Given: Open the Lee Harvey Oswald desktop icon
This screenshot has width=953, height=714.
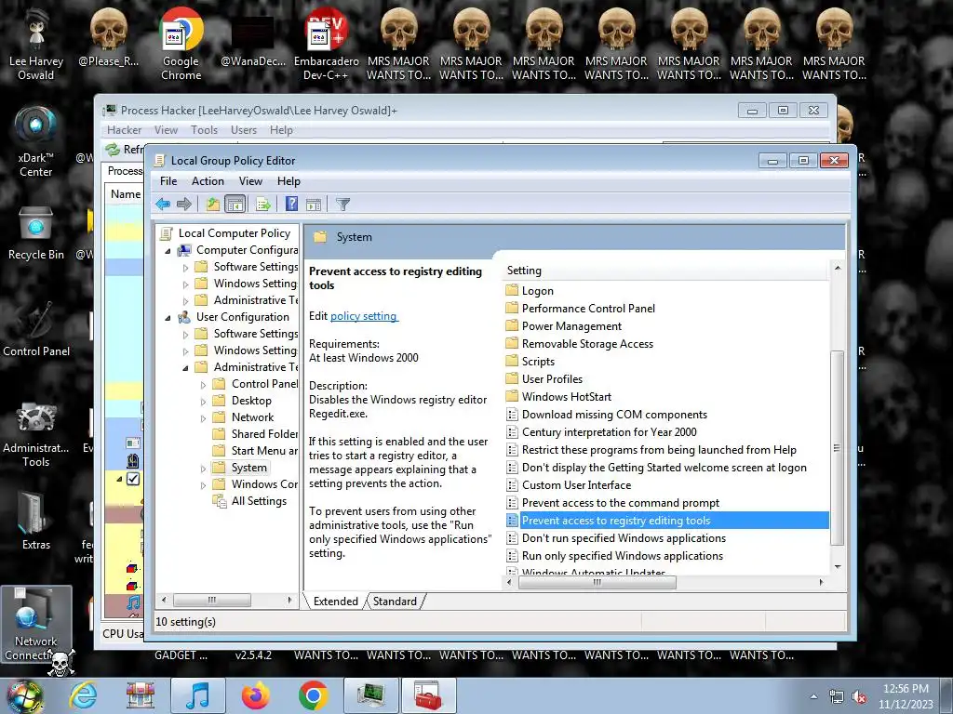Looking at the screenshot, I should (36, 45).
